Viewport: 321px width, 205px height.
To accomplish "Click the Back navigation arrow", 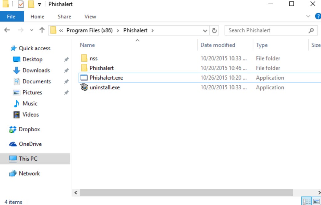I will 7,30.
